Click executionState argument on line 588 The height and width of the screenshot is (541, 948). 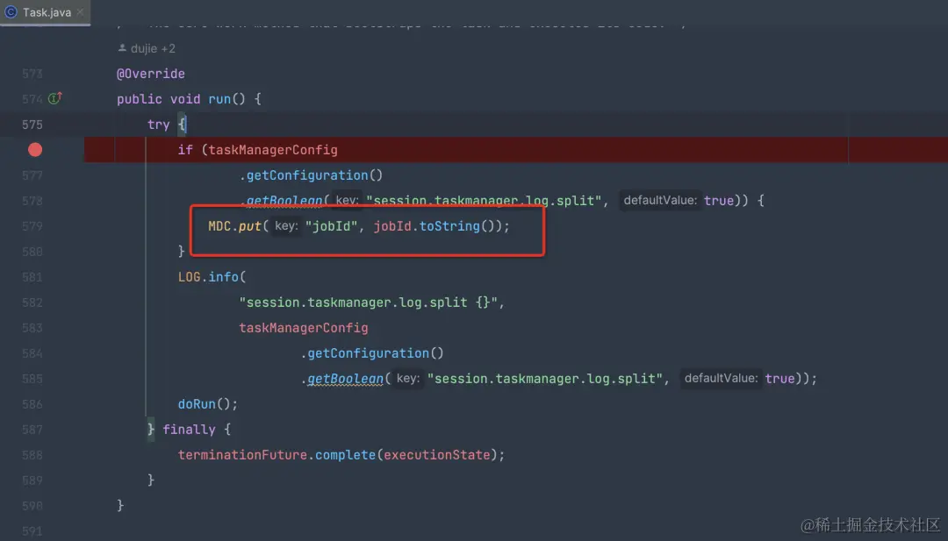436,455
